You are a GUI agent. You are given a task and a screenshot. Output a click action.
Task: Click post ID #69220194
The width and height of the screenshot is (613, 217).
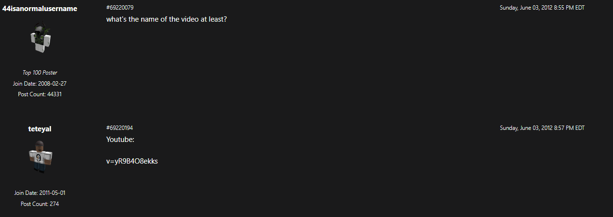[x=119, y=128]
